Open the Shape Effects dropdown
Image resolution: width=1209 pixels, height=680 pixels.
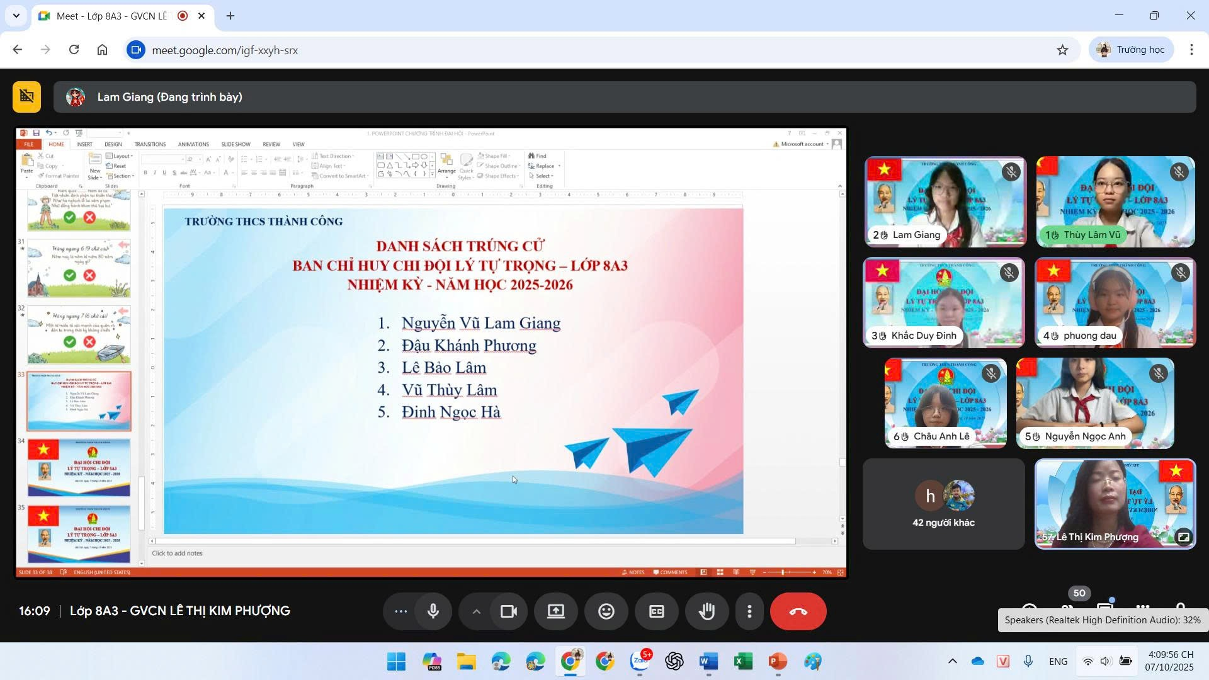[499, 176]
